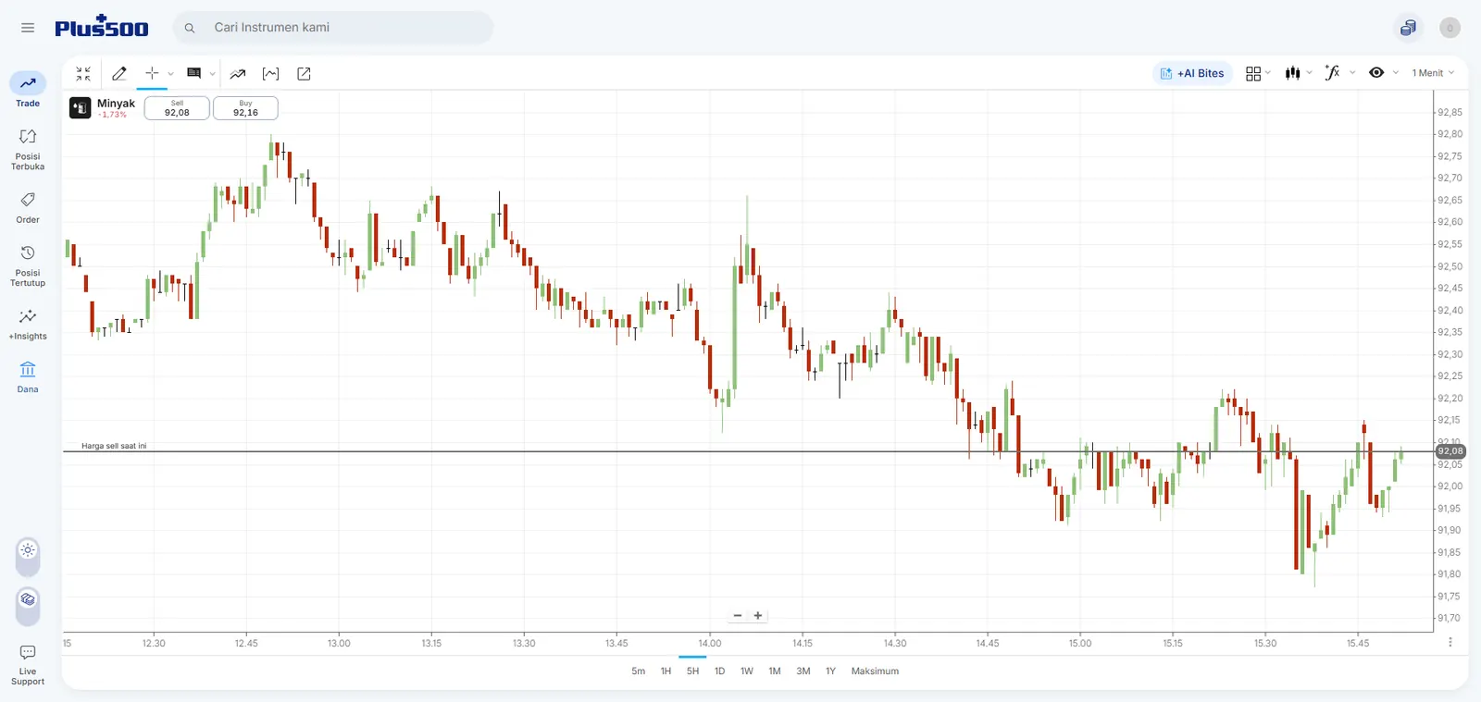Open Posisi Terbuka in sidebar

click(28, 149)
